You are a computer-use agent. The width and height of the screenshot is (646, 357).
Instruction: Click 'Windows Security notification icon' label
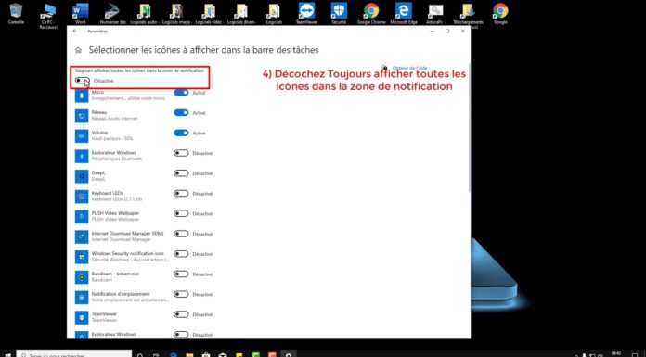click(x=128, y=254)
